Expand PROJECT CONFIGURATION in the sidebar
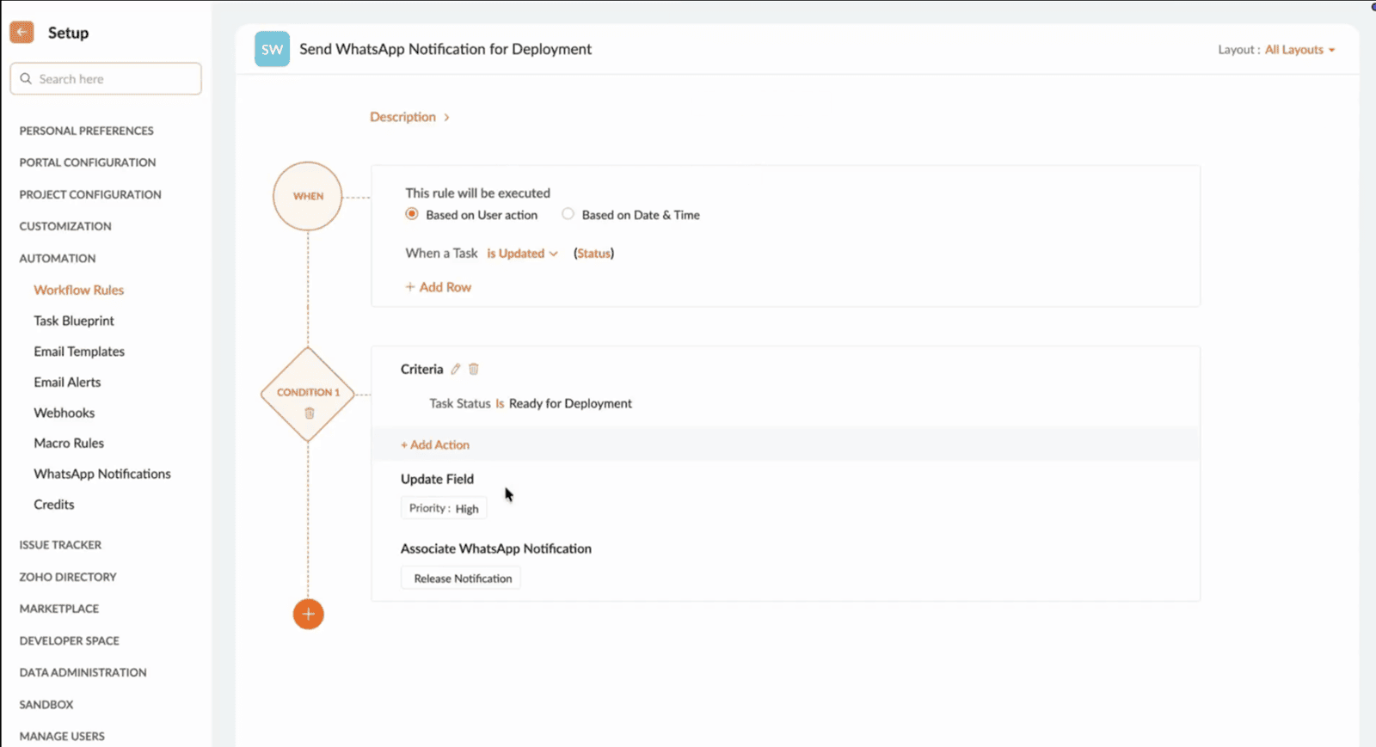1376x747 pixels. (90, 194)
